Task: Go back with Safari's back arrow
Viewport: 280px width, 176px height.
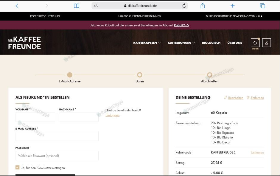Action: [x=17, y=6]
